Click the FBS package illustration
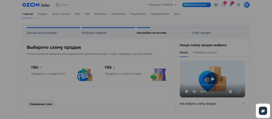Screen dimensions: 272x119 pos(158,75)
